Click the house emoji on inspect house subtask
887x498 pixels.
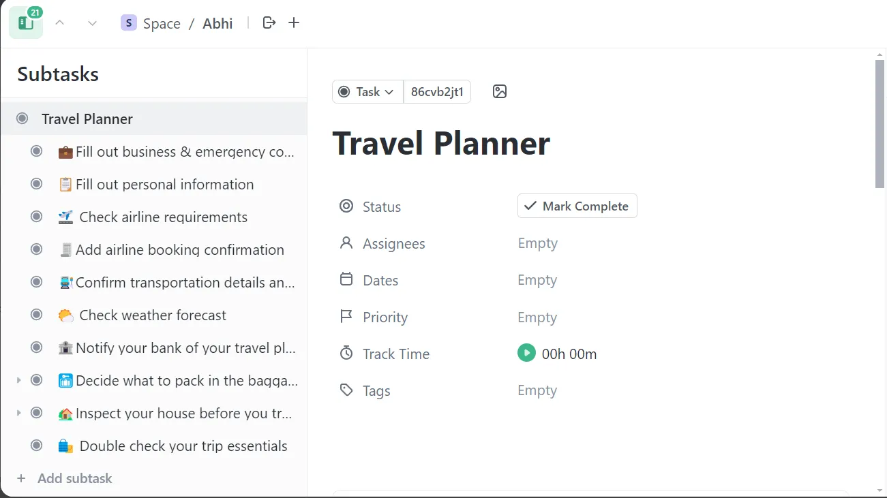pos(65,414)
